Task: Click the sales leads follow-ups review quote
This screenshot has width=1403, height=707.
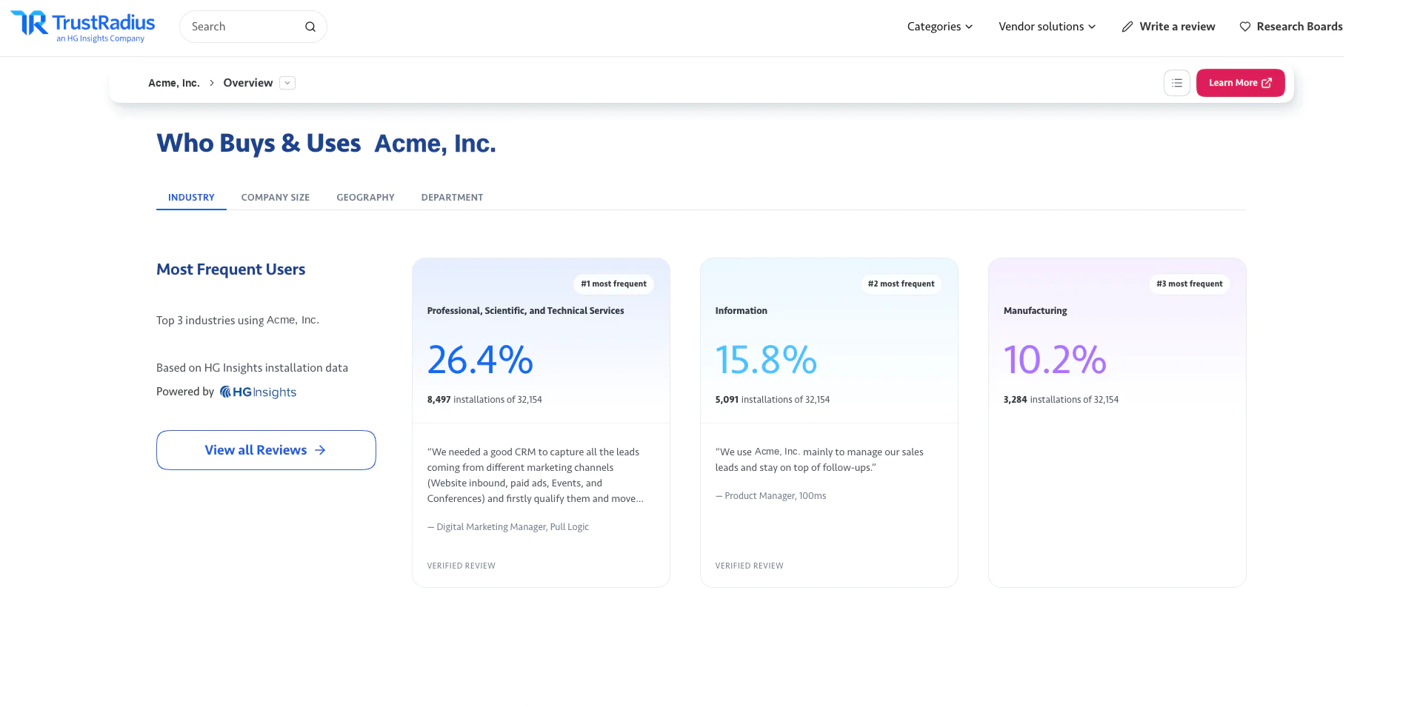Action: point(819,460)
